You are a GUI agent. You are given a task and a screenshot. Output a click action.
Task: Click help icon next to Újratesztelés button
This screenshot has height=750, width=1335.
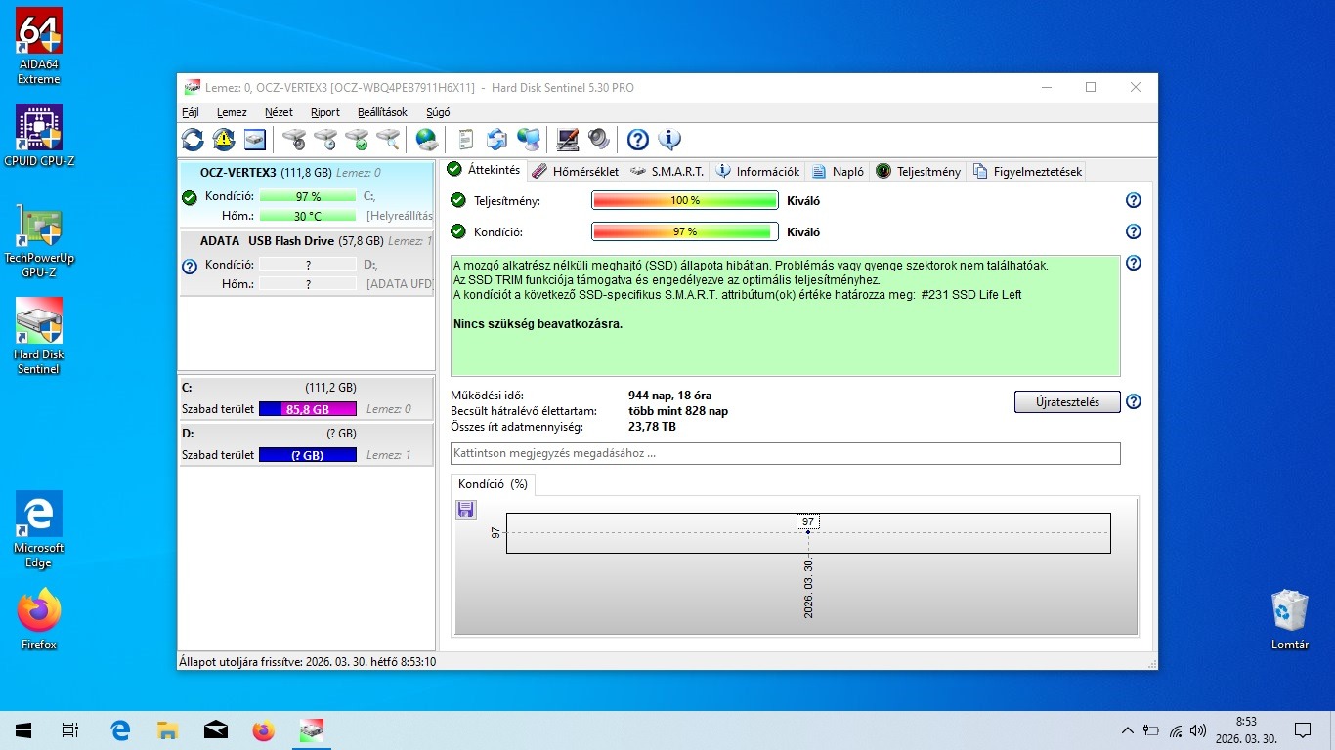pos(1134,401)
